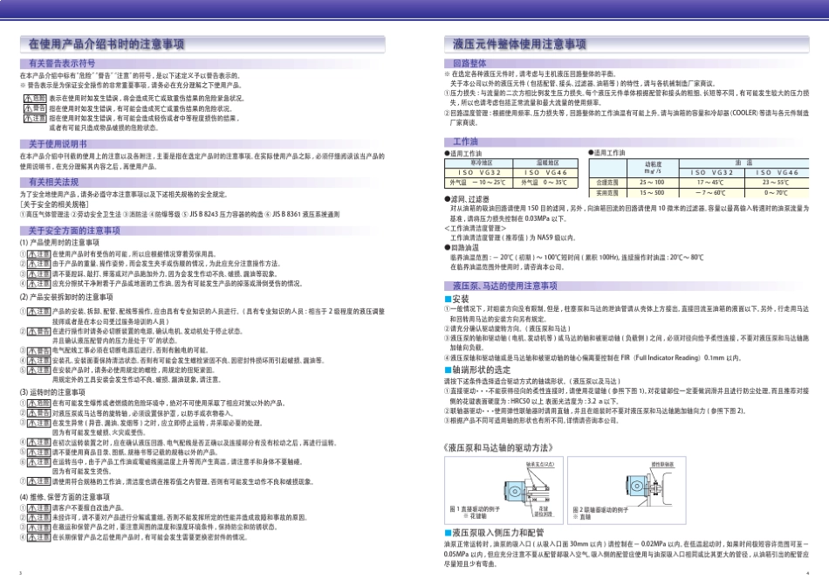Click the heading 液压元件整体使用注意事项
The image size is (829, 587).
point(519,44)
